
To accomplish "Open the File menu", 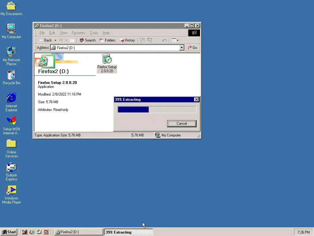I will tap(42, 33).
